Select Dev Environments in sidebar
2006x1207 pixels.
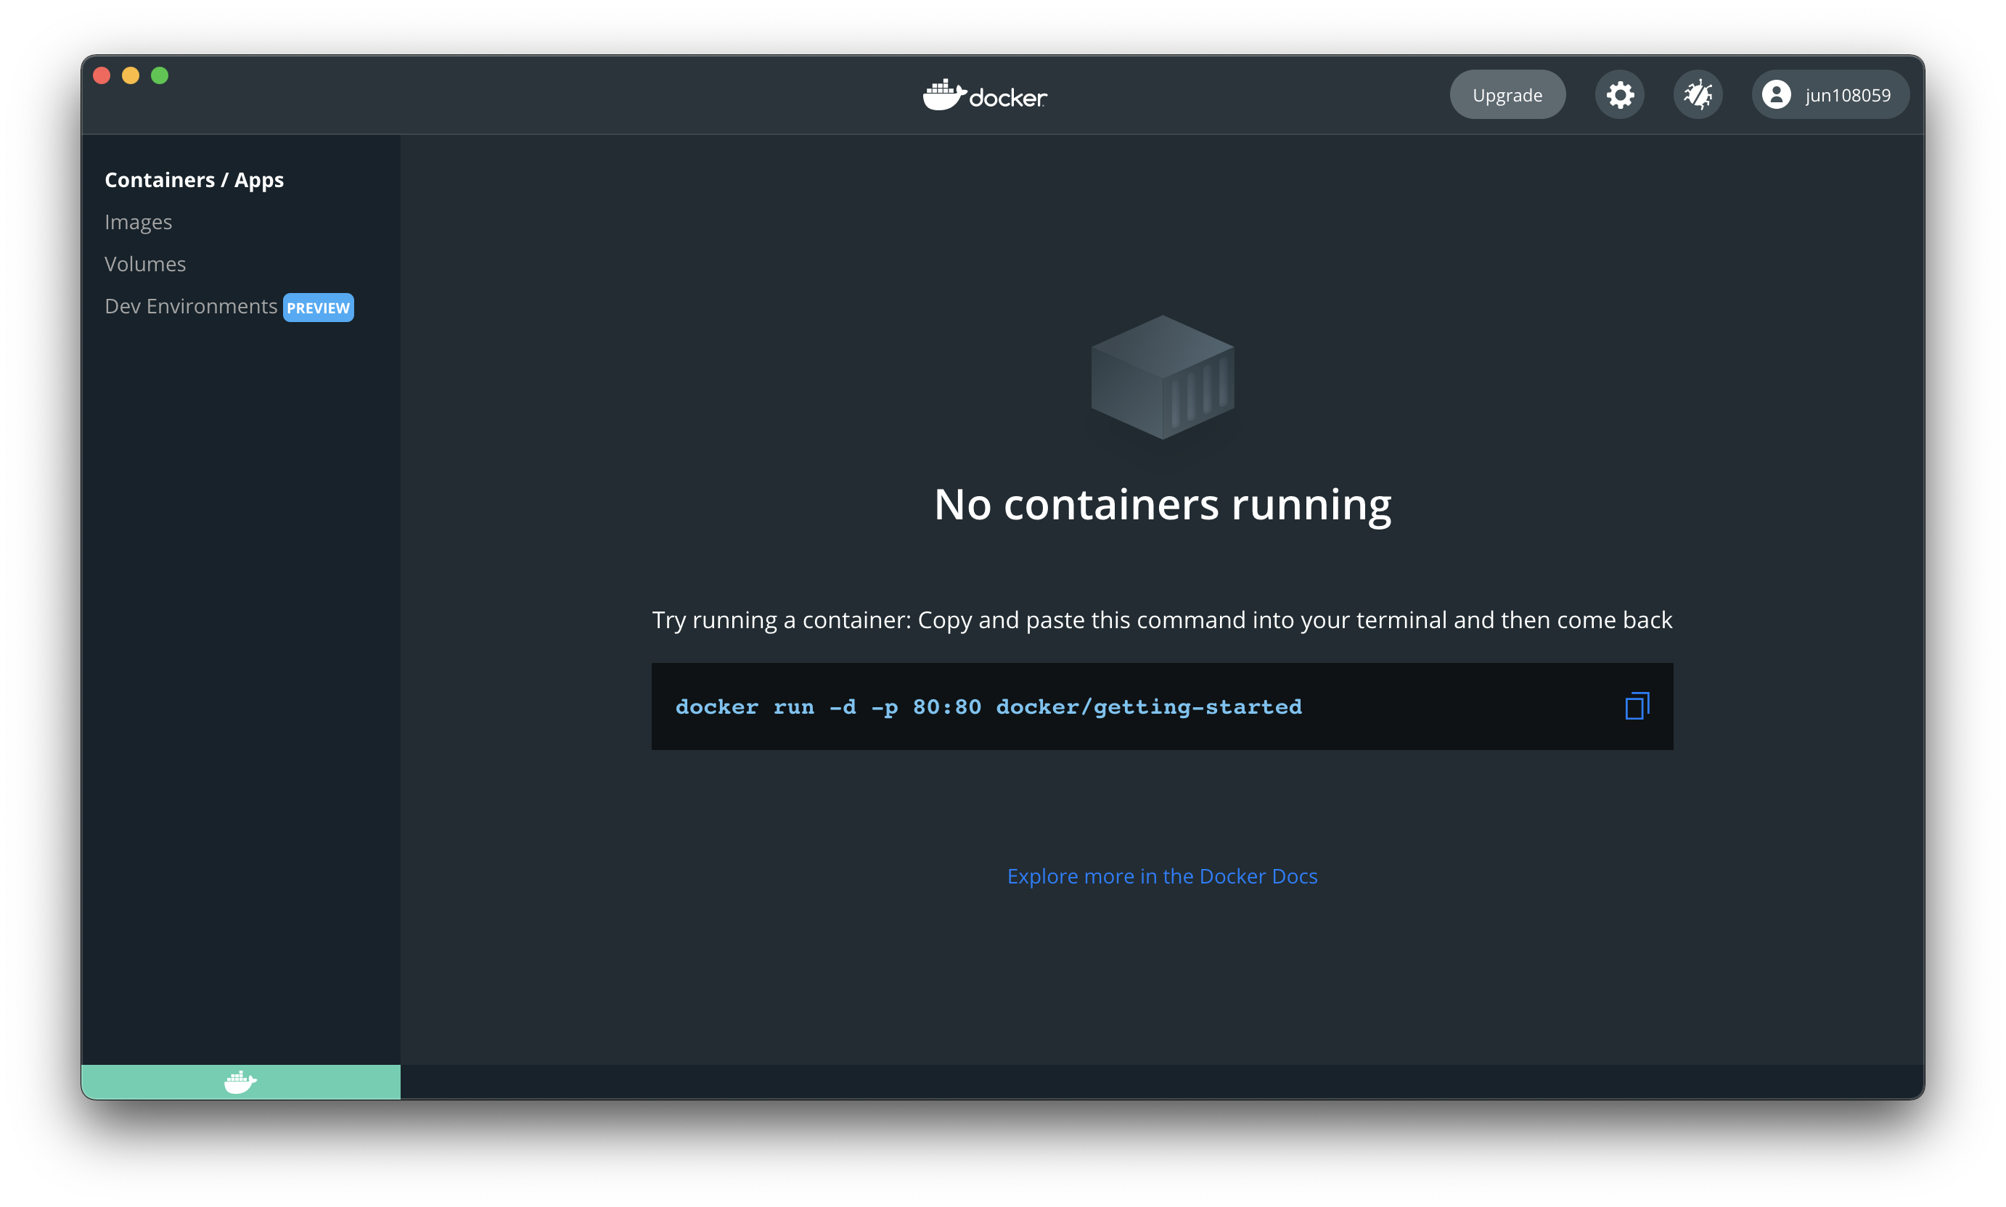pos(190,307)
